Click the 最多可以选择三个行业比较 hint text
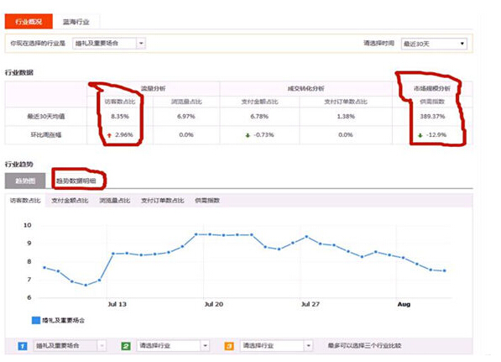This screenshot has width=501, height=362. coord(364,346)
